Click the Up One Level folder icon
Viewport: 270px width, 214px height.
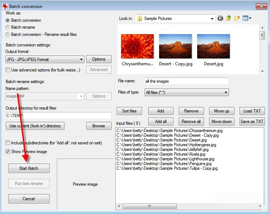pos(229,18)
